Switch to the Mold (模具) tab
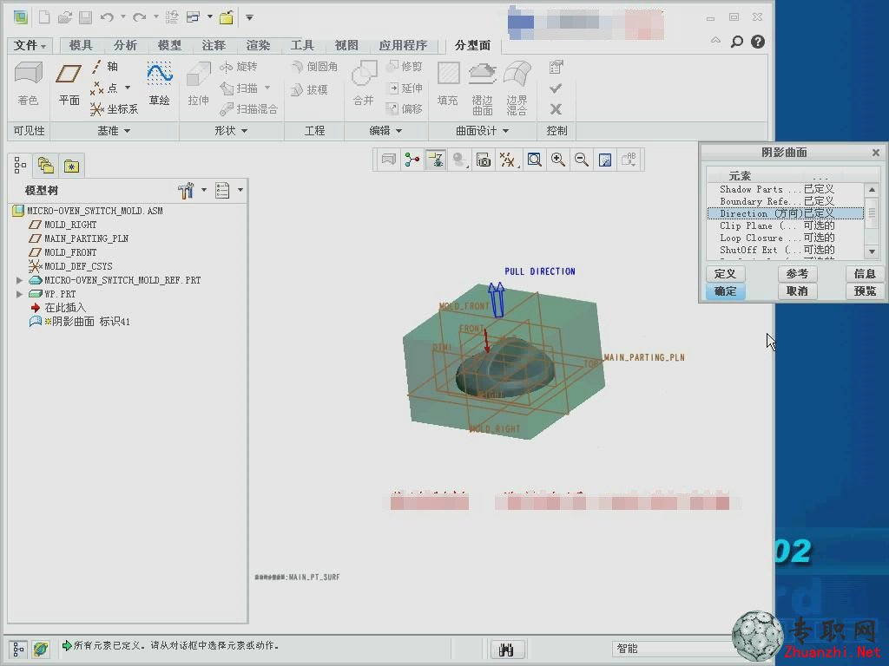Viewport: 889px width, 666px height. [x=81, y=45]
